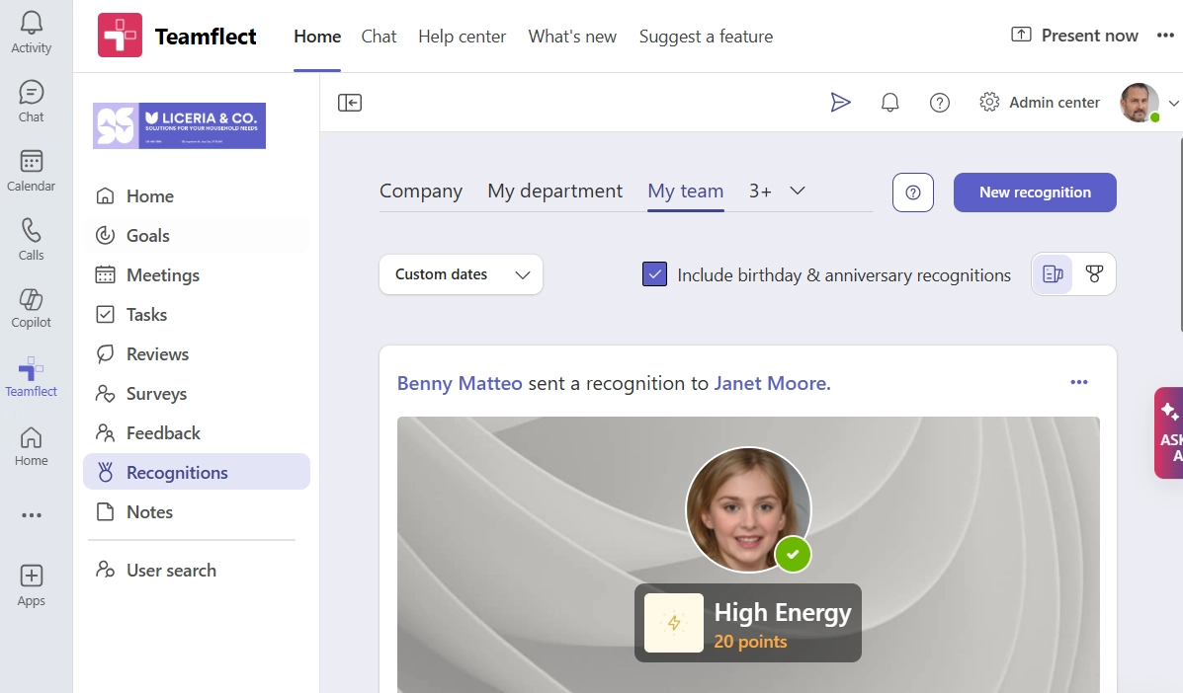Open the Surveys section
Viewport: 1183px width, 693px height.
click(154, 393)
